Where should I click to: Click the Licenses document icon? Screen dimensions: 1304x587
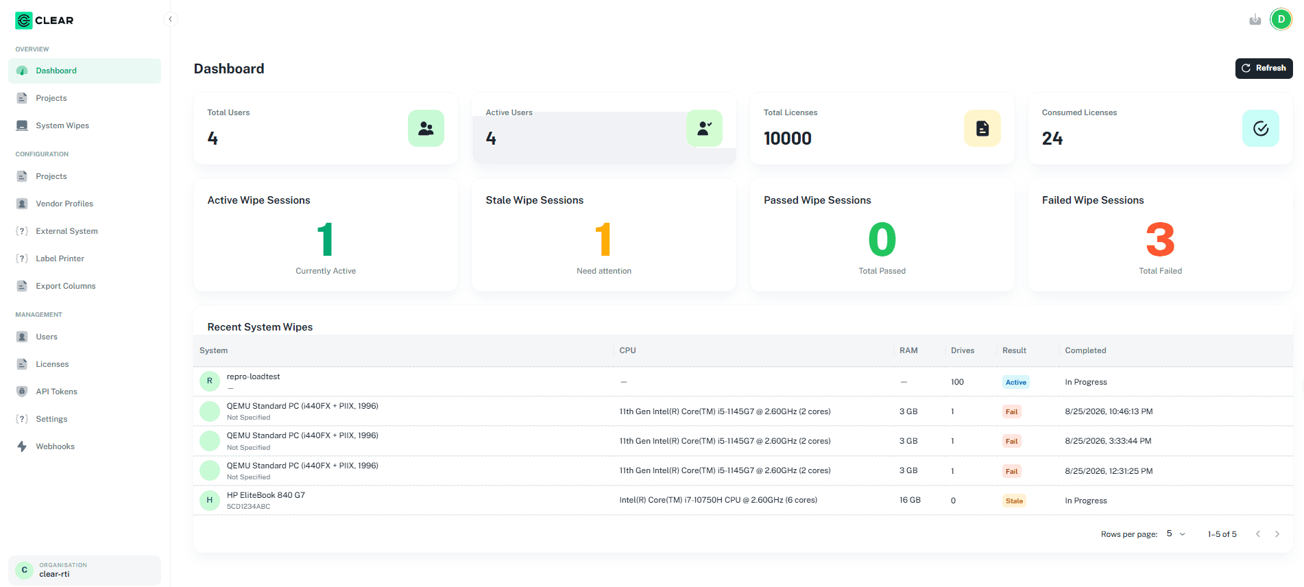tap(22, 364)
